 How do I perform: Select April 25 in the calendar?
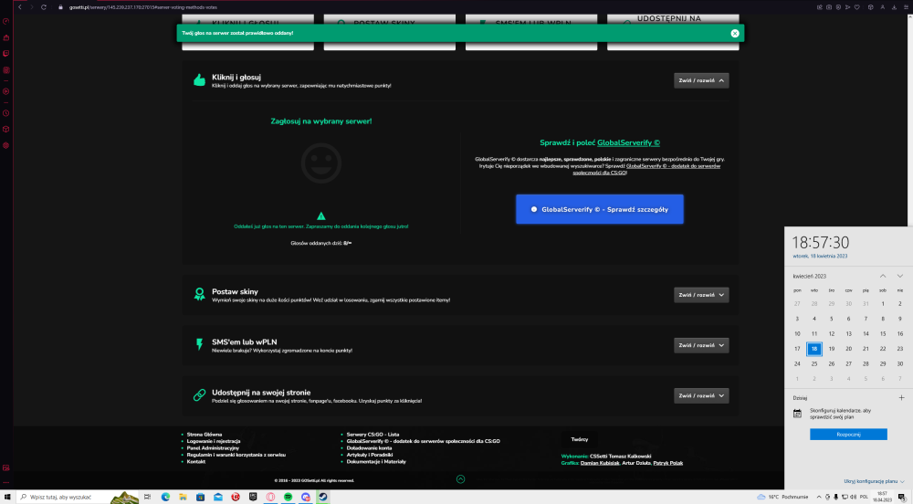pyautogui.click(x=814, y=363)
